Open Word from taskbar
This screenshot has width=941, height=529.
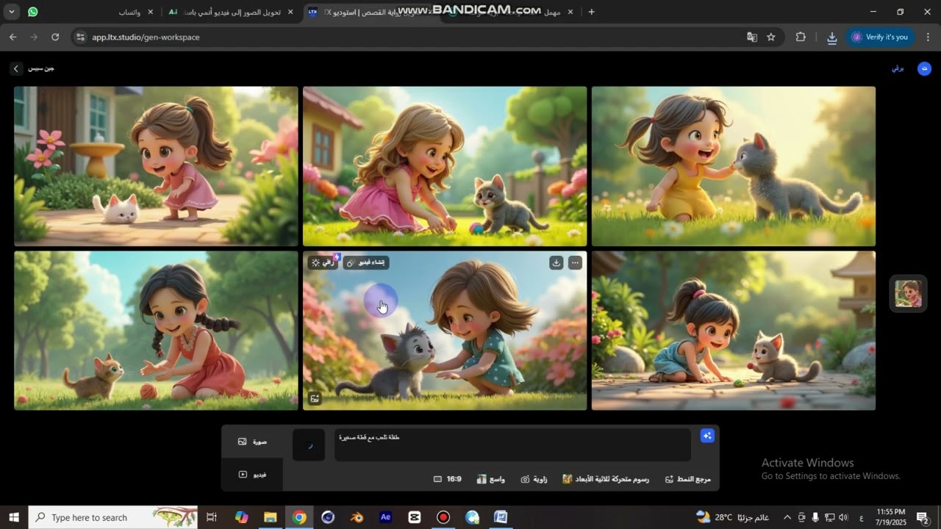(501, 517)
